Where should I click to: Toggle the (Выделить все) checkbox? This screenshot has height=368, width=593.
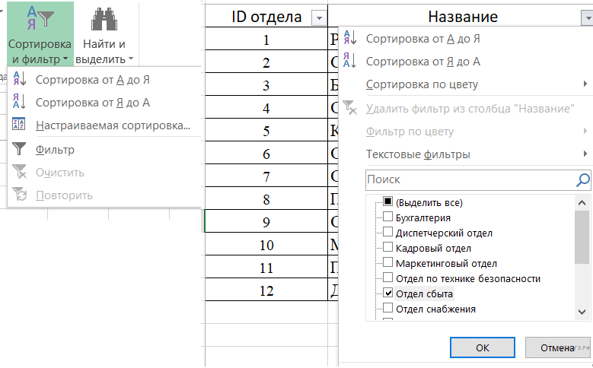tap(388, 202)
